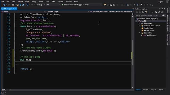Click Properties wrench icon in Solution Explorer

[162, 12]
